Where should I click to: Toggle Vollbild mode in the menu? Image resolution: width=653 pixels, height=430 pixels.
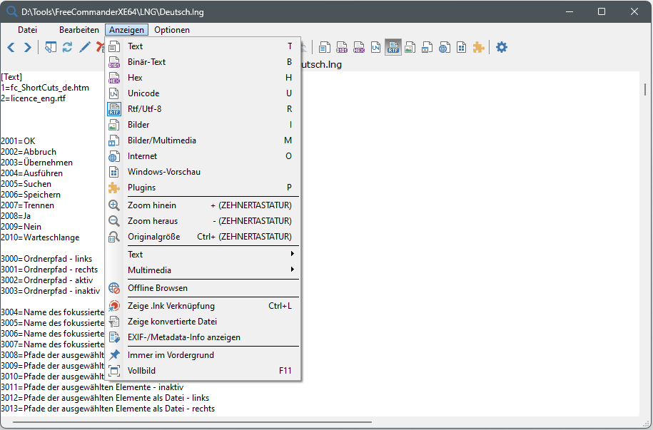(x=141, y=371)
